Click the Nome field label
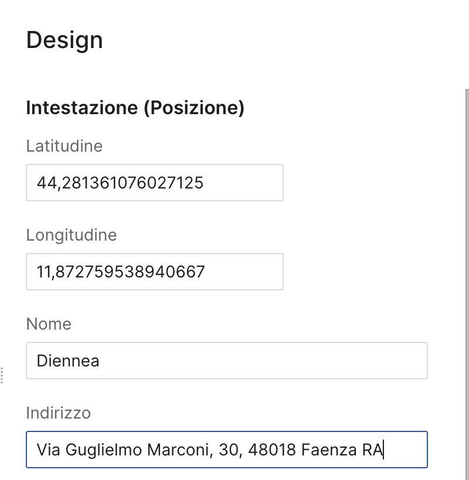This screenshot has width=469, height=480. point(49,324)
